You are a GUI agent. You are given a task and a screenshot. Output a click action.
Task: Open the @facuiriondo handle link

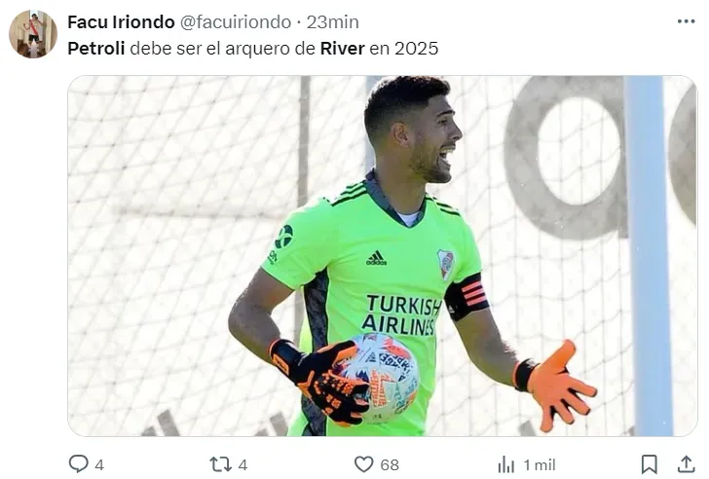click(236, 22)
